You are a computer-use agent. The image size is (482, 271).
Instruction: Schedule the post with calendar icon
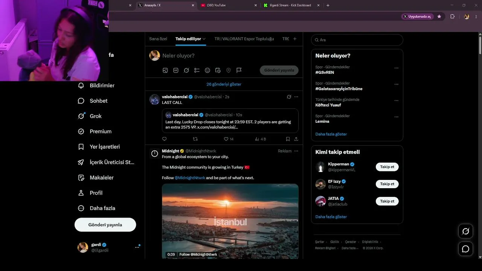click(218, 70)
